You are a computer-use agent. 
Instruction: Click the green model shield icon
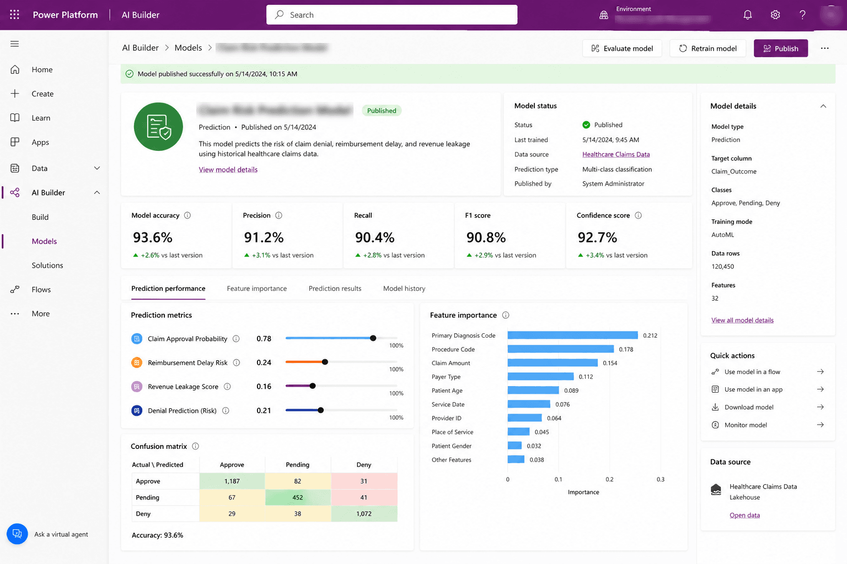click(x=158, y=127)
